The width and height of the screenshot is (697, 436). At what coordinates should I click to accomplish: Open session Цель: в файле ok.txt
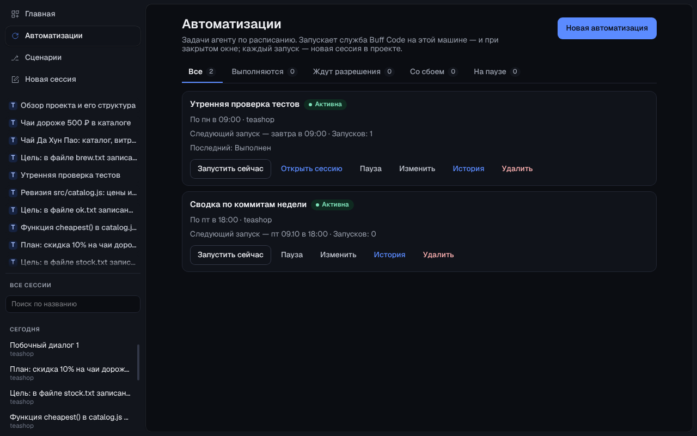73,210
